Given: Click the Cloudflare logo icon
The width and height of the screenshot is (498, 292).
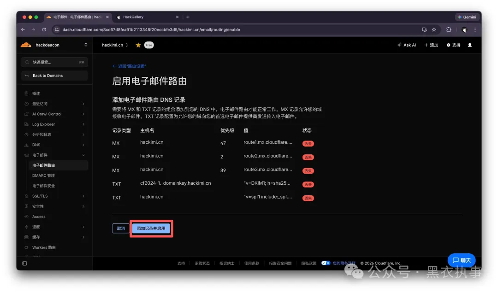Looking at the screenshot, I should click(x=26, y=45).
